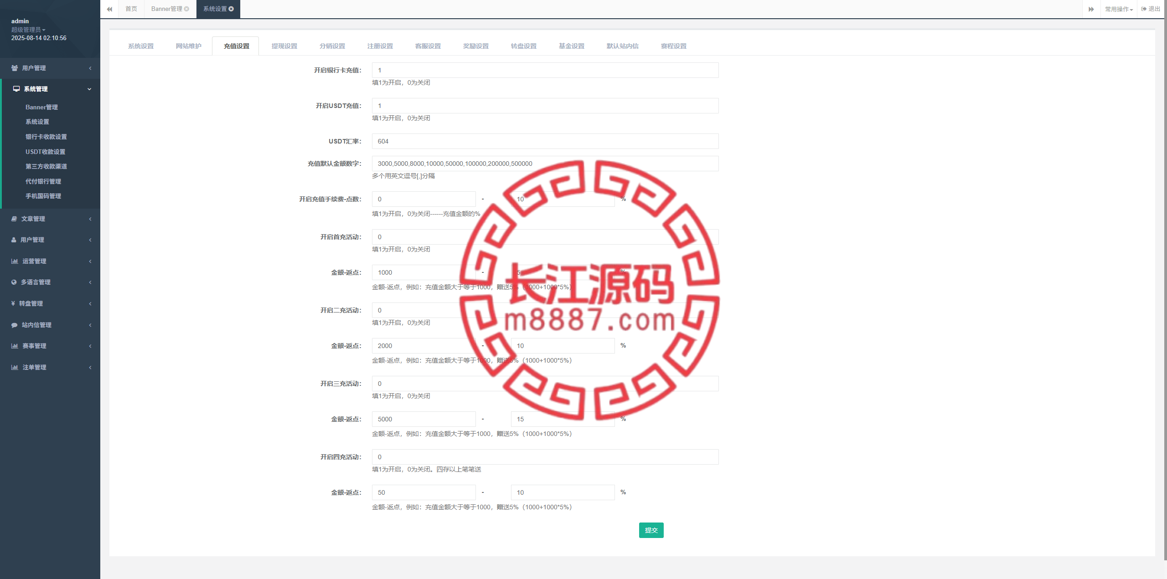Screen dimensions: 1167x579
Task: Open 系统设置 in the sidebar
Action: tap(37, 122)
